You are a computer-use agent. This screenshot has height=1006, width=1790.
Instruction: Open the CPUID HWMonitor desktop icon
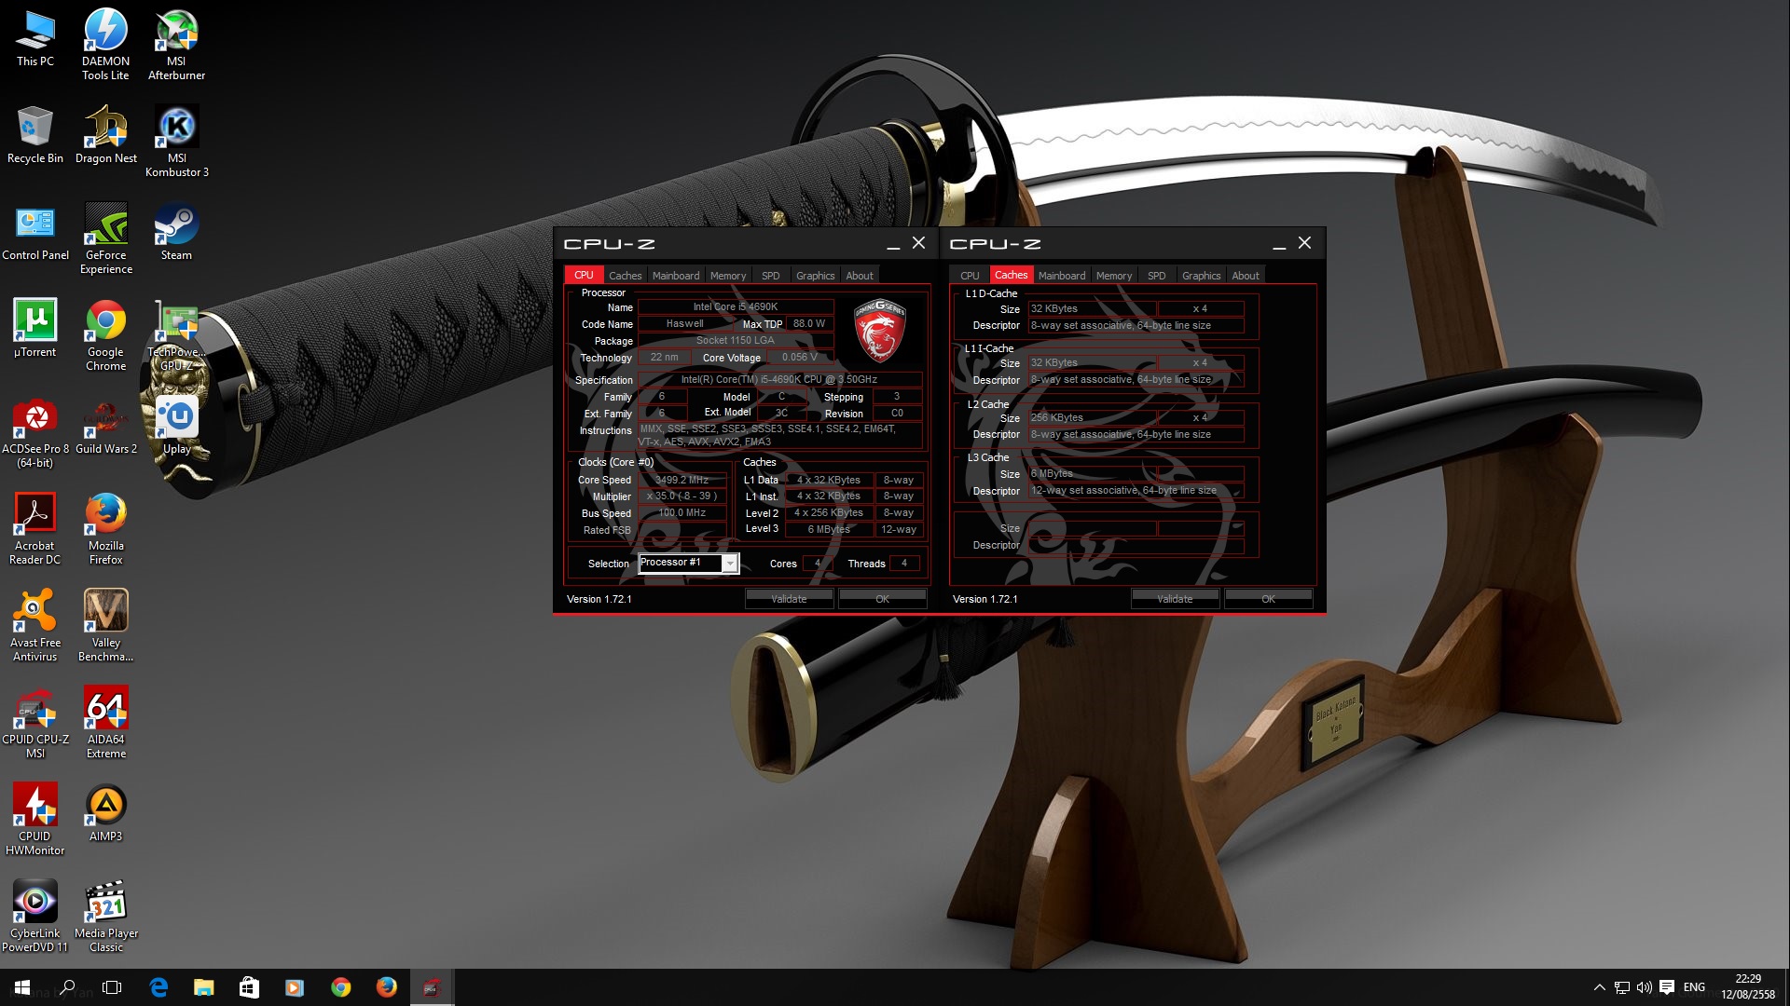coord(34,809)
